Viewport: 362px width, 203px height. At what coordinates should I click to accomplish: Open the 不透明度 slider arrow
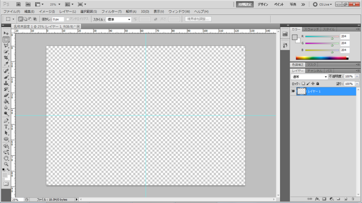357,76
